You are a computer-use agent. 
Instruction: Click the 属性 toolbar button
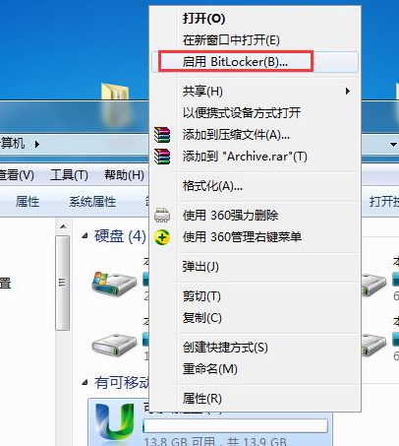(28, 202)
